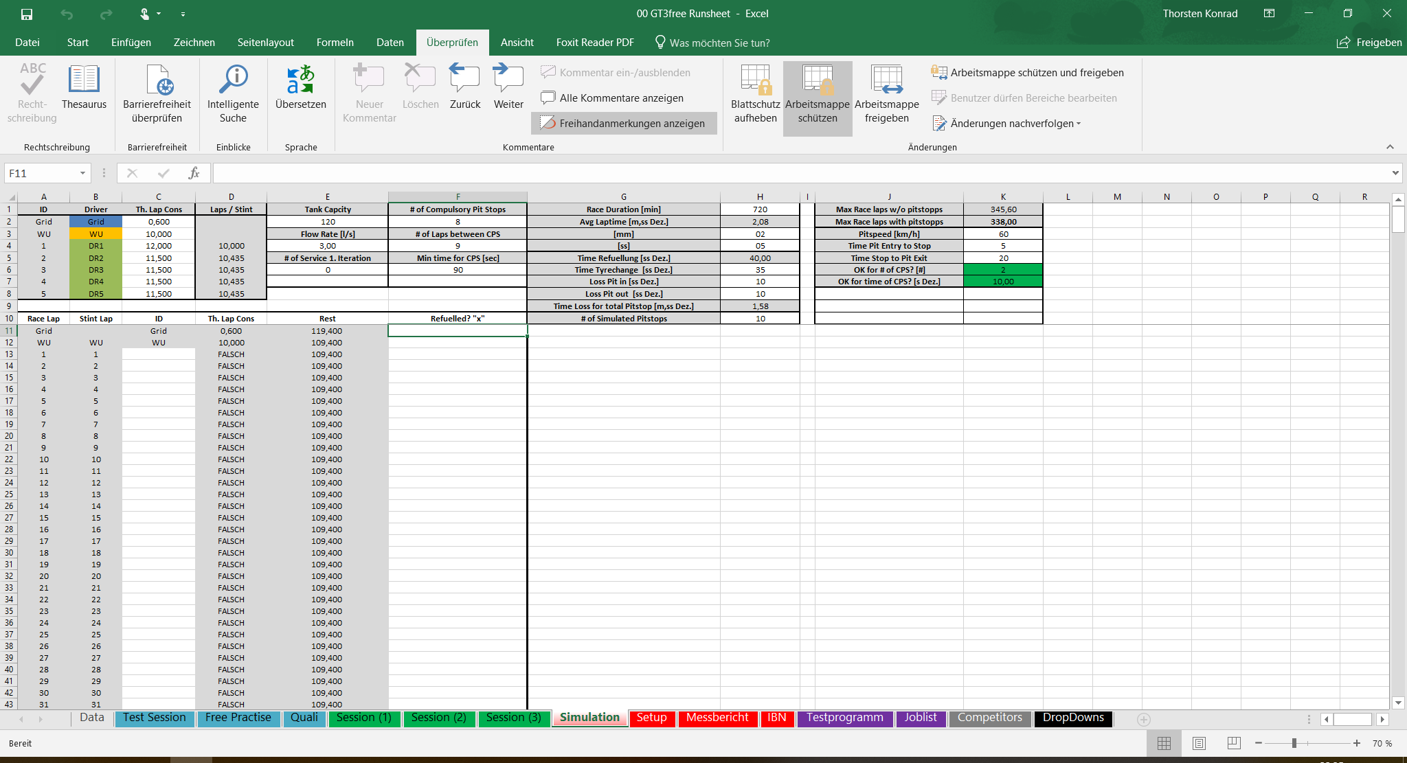Remove sheet protection via Blattschutz aufheben
Screen dimensions: 1407x763
coord(754,96)
